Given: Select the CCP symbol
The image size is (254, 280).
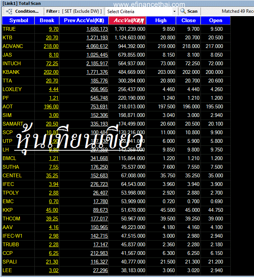Looking at the screenshot, I should pyautogui.click(x=7, y=253).
